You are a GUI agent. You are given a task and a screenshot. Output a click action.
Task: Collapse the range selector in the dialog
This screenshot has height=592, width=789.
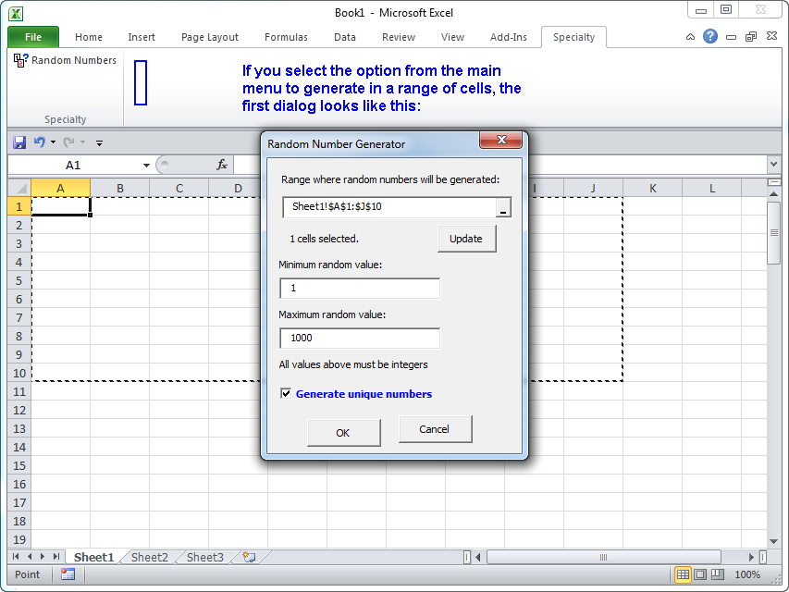point(503,207)
